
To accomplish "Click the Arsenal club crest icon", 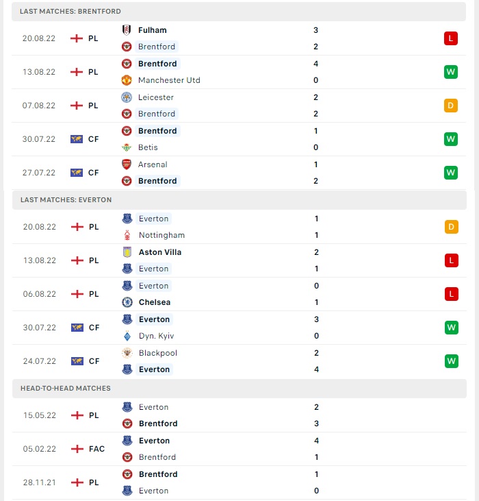I will (x=127, y=164).
